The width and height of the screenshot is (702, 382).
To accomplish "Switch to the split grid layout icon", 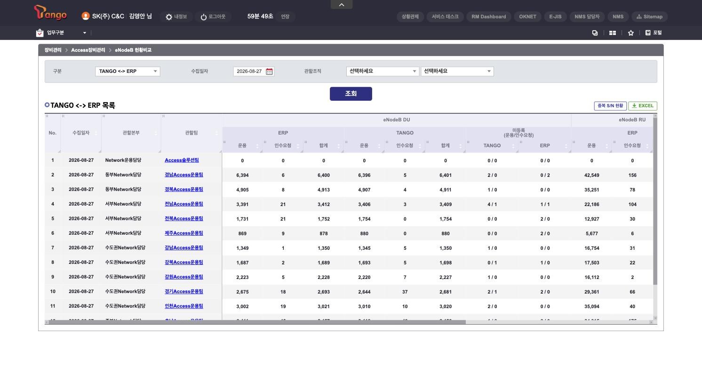I will tap(613, 33).
